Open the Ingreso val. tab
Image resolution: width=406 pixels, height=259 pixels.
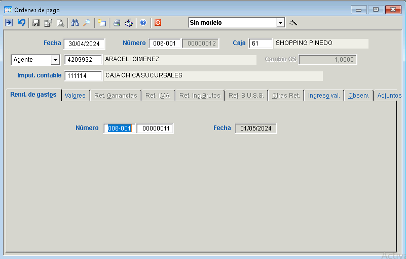(x=324, y=96)
